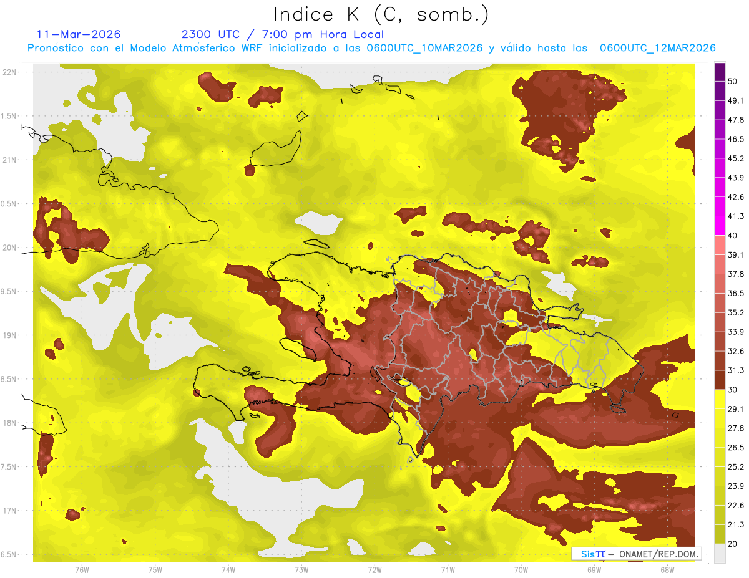Click the "74W" longitude axis label
The height and width of the screenshot is (578, 749).
tap(228, 570)
